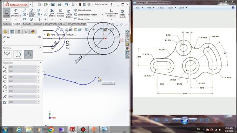
Task: Click Convert Entities tool
Action: (x=61, y=13)
